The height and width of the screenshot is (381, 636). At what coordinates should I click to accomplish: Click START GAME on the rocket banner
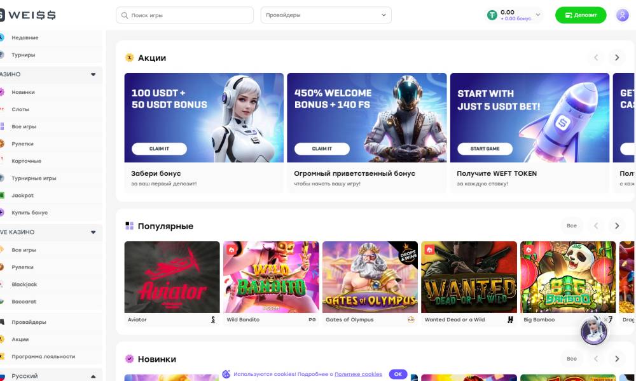tap(485, 149)
